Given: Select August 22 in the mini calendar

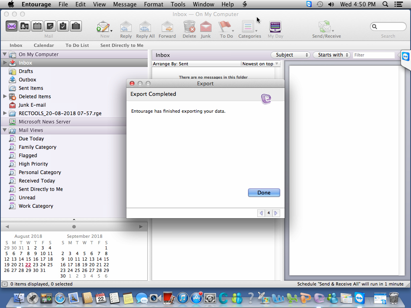Looking at the screenshot, I should point(28,265).
